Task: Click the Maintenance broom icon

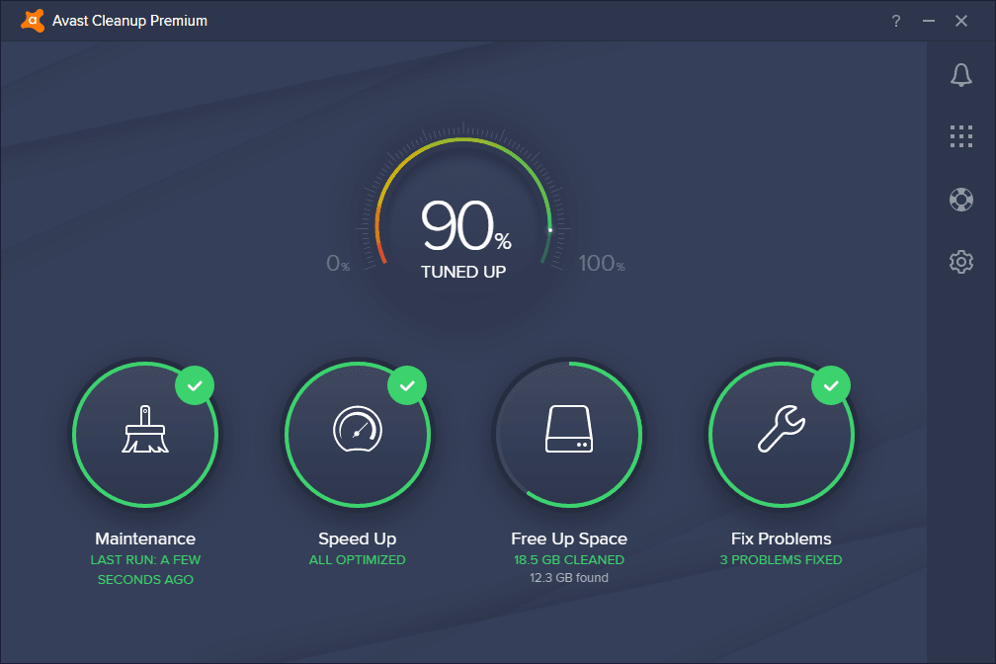Action: pos(145,431)
